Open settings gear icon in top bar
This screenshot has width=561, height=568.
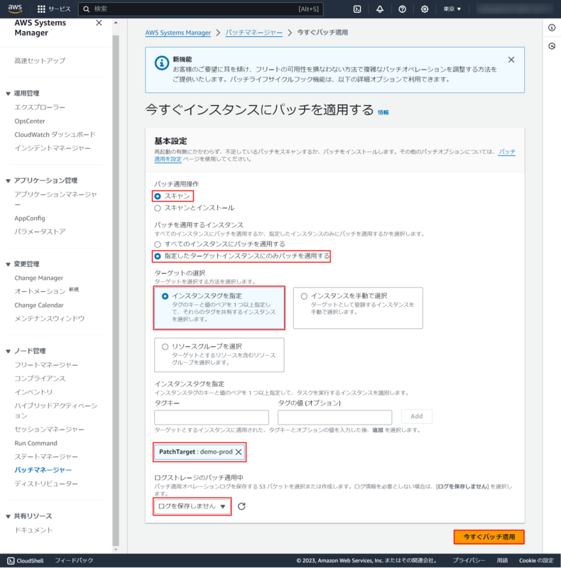[425, 9]
